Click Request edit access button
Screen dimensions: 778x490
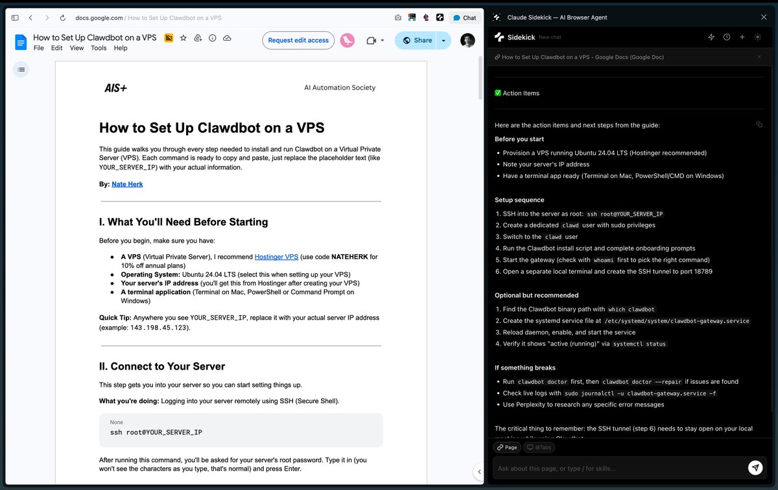tap(298, 40)
